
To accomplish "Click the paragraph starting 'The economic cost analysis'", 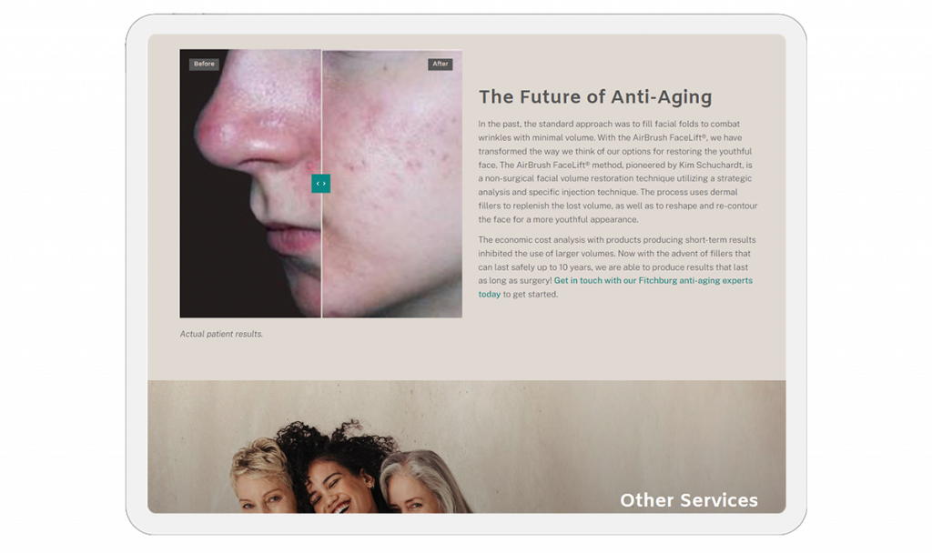I will [617, 266].
